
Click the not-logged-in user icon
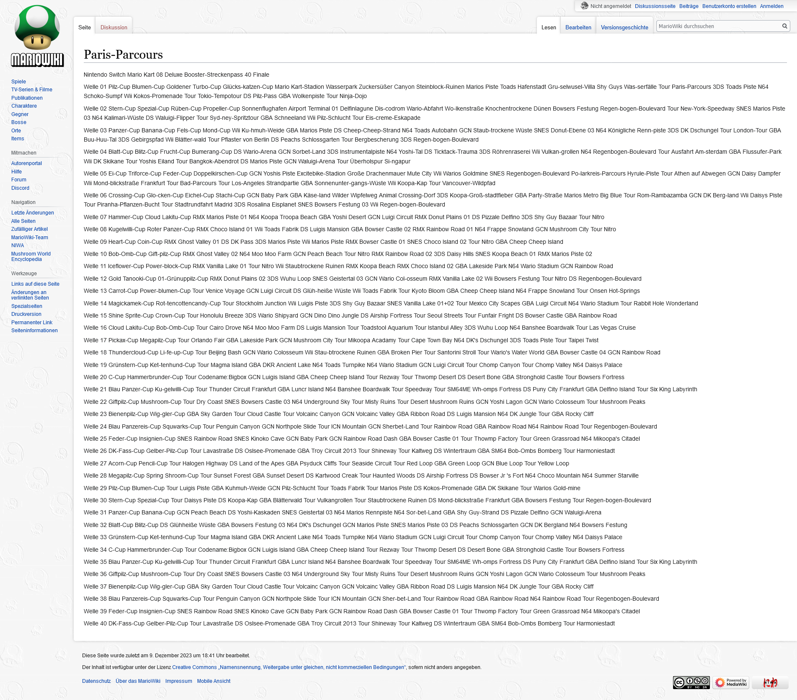click(584, 6)
